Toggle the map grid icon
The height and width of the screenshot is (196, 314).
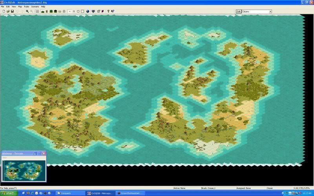pyautogui.click(x=37, y=11)
